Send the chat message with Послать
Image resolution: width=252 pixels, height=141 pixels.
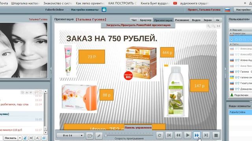coord(11,138)
